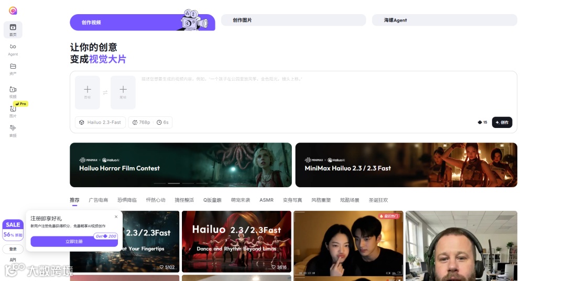The height and width of the screenshot is (281, 566).
Task: Select the 萌宠来袭 category tab
Action: coord(241,200)
